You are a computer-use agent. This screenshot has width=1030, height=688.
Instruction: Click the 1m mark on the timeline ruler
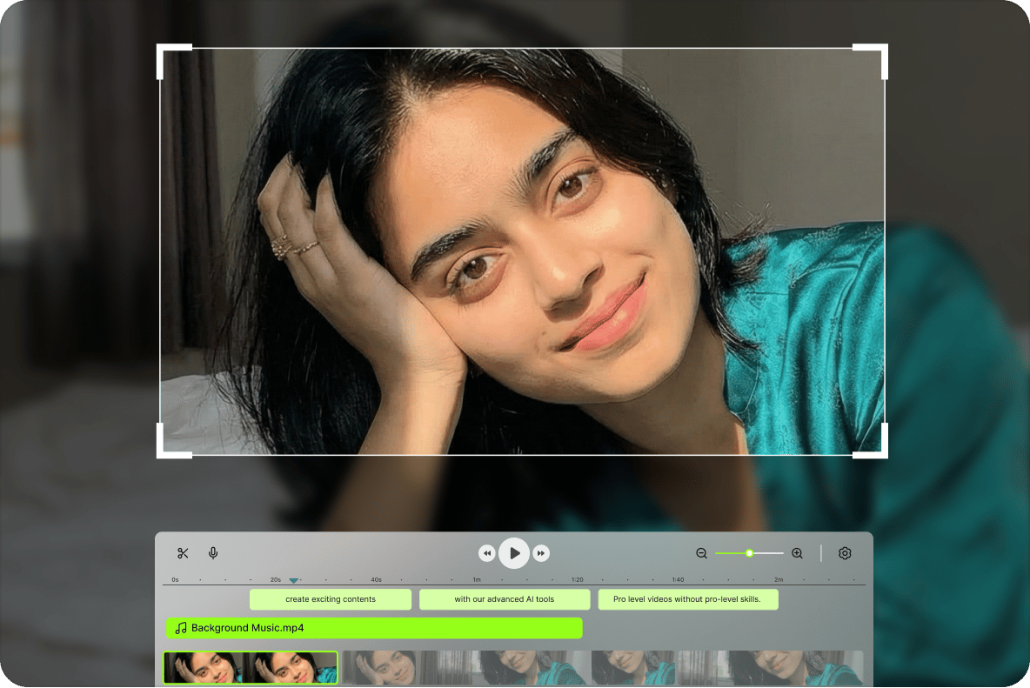tap(477, 579)
